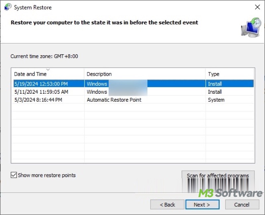Click empty area below restore point list rows

(x=132, y=139)
